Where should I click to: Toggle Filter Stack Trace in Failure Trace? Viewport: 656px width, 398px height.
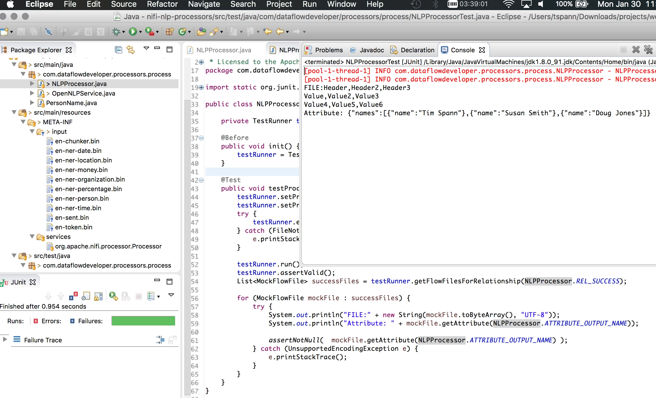coord(160,340)
